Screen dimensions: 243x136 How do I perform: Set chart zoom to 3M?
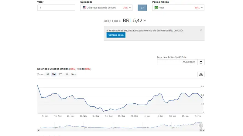[x=54, y=74]
